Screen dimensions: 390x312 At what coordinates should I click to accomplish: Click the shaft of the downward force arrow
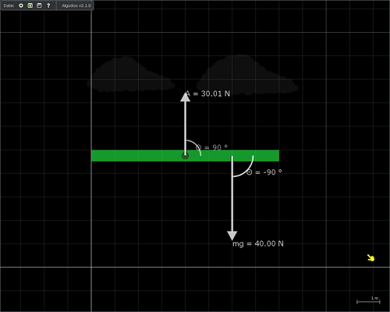point(232,193)
